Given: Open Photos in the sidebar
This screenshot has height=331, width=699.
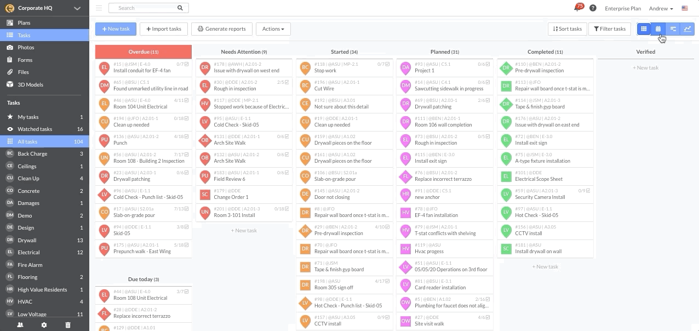Looking at the screenshot, I should pyautogui.click(x=26, y=48).
